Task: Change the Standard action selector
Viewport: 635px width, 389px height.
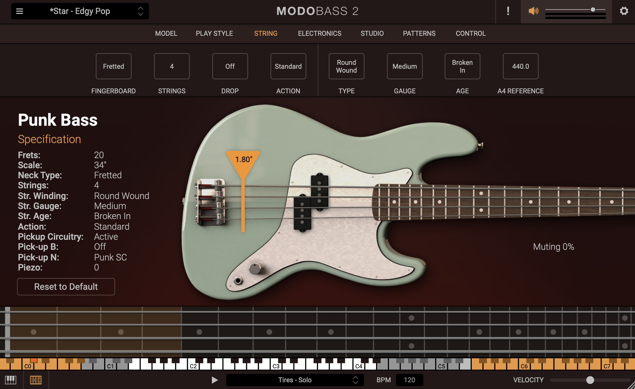Action: click(288, 66)
